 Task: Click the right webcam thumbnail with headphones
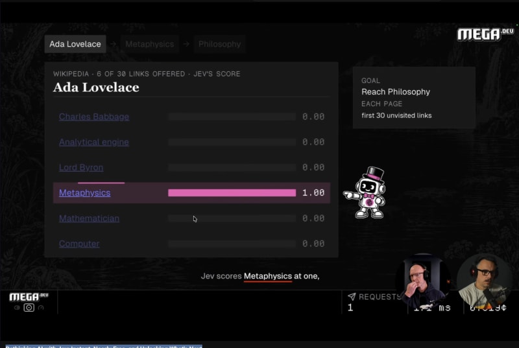tap(484, 281)
